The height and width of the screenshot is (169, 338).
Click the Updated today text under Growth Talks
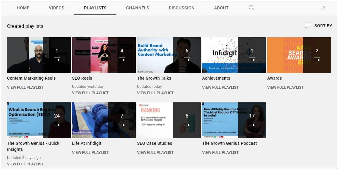149,87
